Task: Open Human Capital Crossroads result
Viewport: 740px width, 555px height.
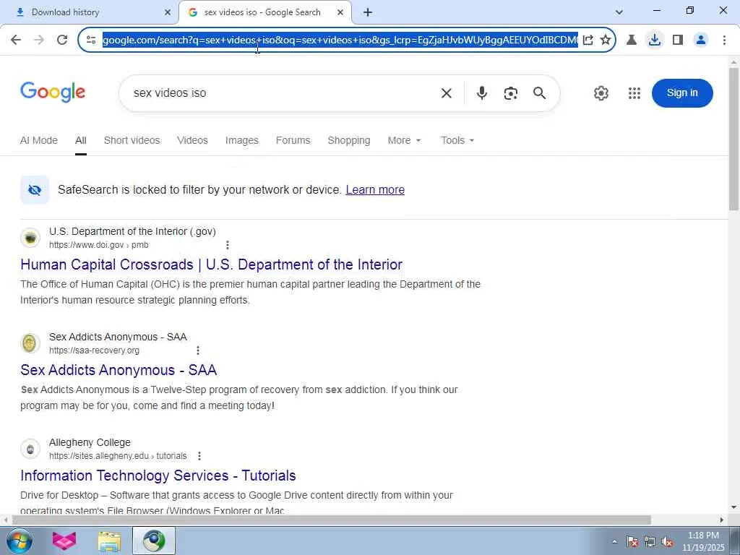Action: click(212, 264)
